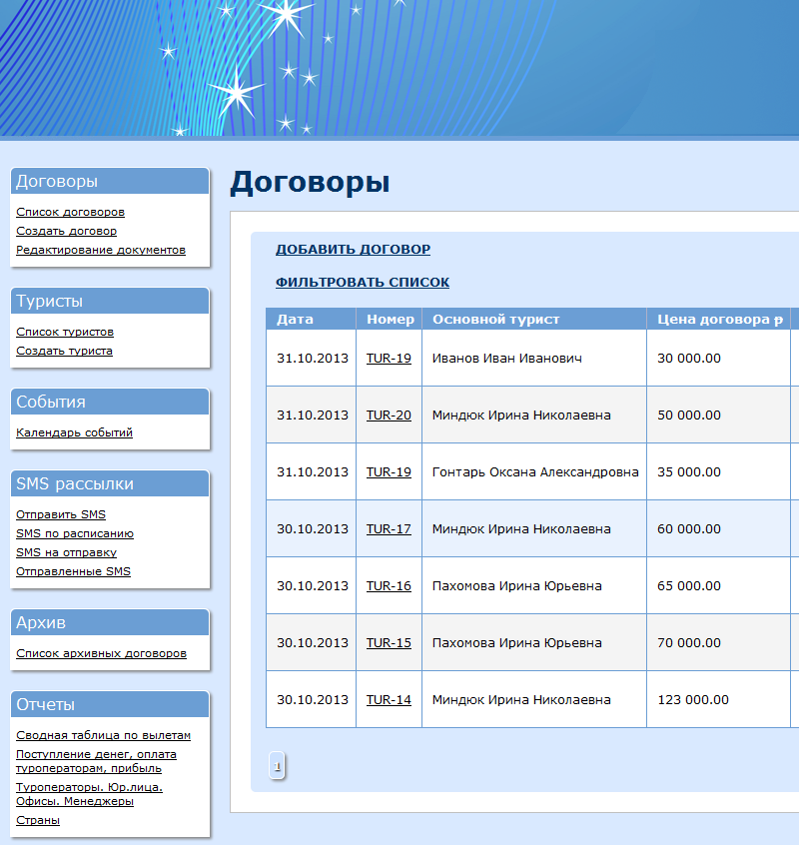The width and height of the screenshot is (799, 845).
Task: Open the SMS по расписанию link
Action: (75, 533)
